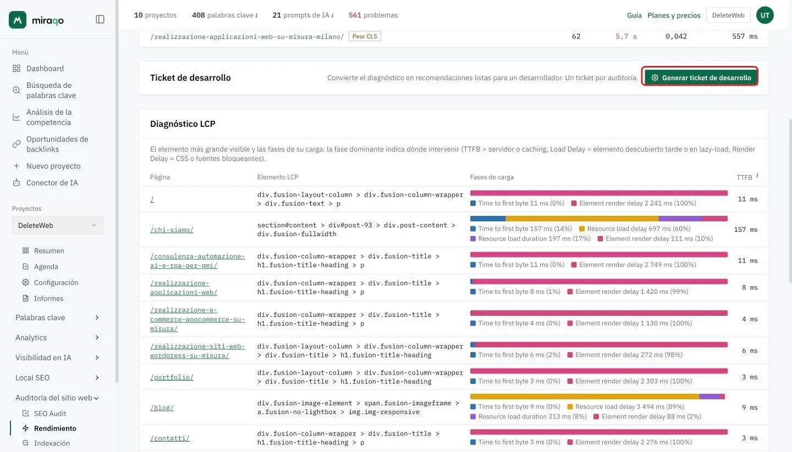Click the Agenda checklist icon

tap(25, 266)
